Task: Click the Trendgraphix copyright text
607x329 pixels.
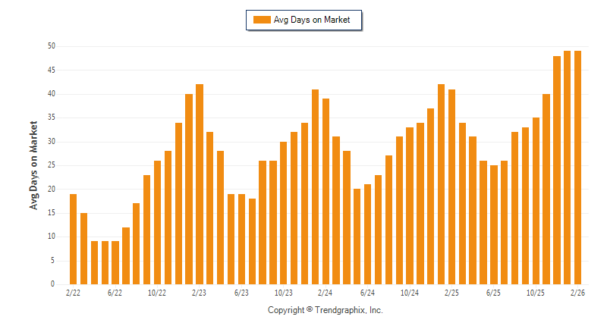Action: tap(325, 310)
